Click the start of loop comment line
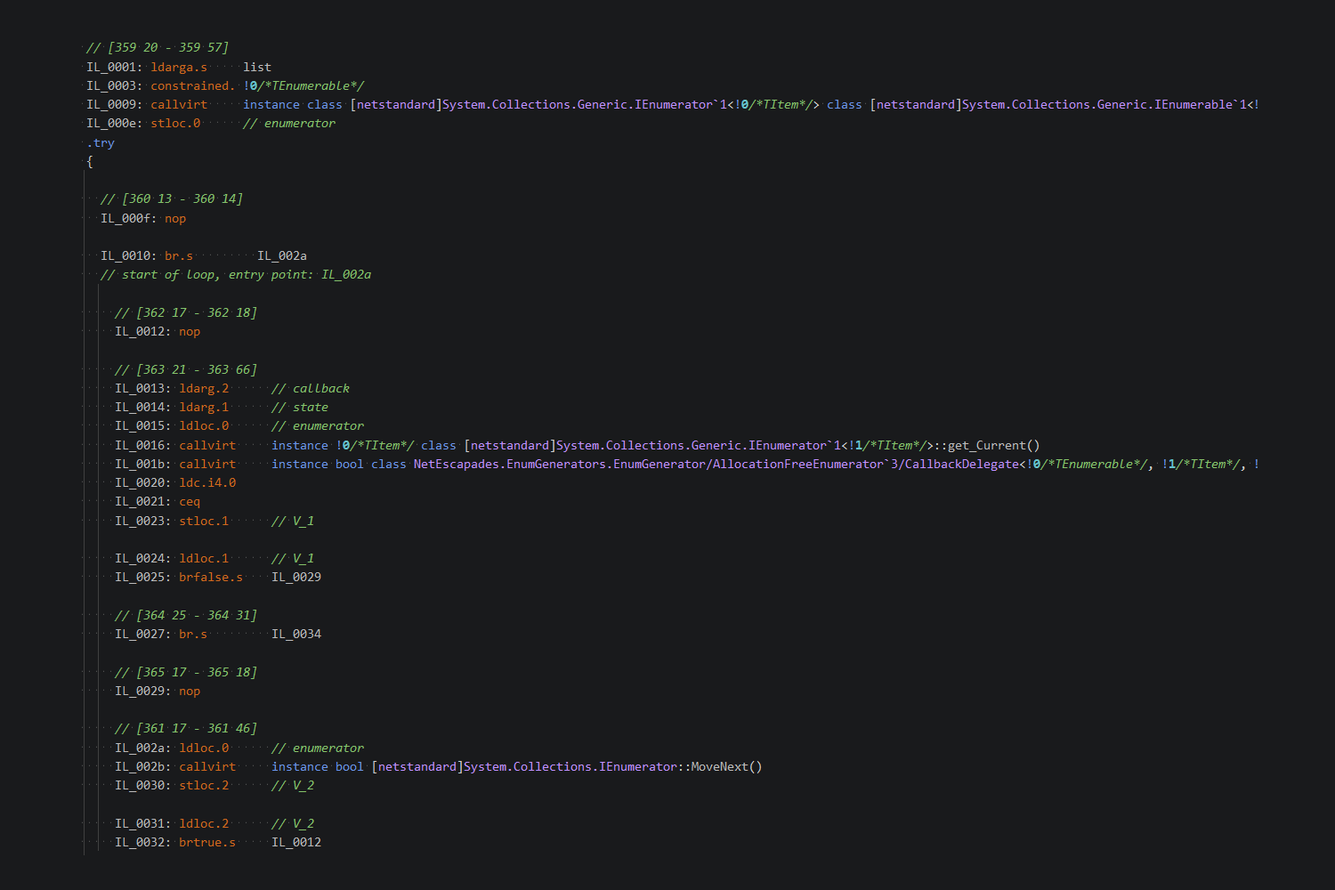 tap(236, 274)
